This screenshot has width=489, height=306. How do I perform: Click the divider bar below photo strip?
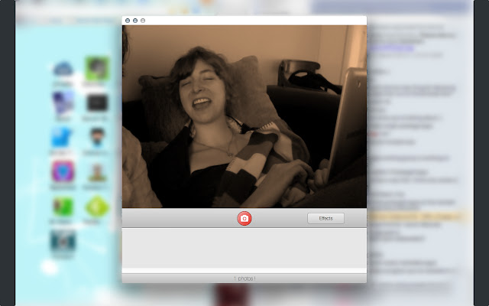click(x=244, y=269)
